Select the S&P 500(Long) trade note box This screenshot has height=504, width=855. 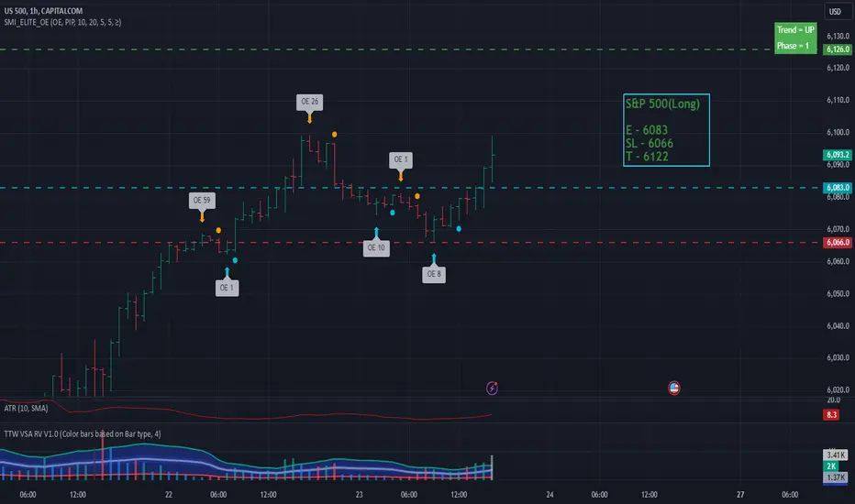tap(666, 130)
